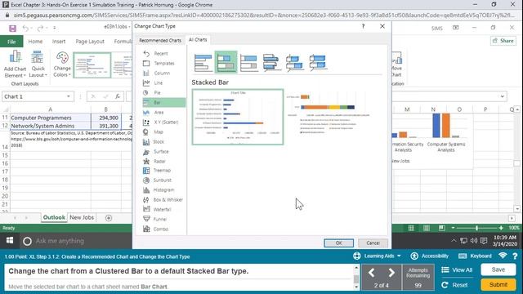The height and width of the screenshot is (294, 523).
Task: Open Keyboard options in simulation bar
Action: 475,256
